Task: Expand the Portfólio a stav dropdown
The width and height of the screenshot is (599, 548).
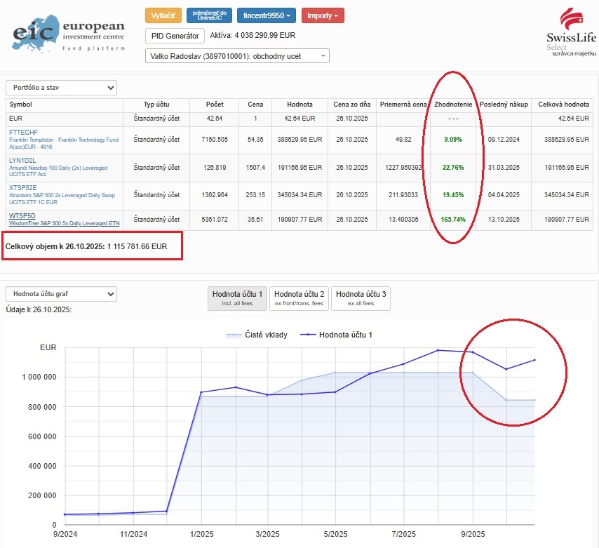Action: point(61,88)
